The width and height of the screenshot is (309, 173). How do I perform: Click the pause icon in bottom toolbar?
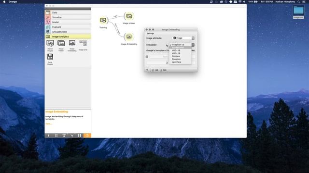pyautogui.click(x=79, y=136)
